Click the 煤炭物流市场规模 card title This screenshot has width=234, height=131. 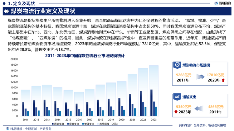(196, 65)
